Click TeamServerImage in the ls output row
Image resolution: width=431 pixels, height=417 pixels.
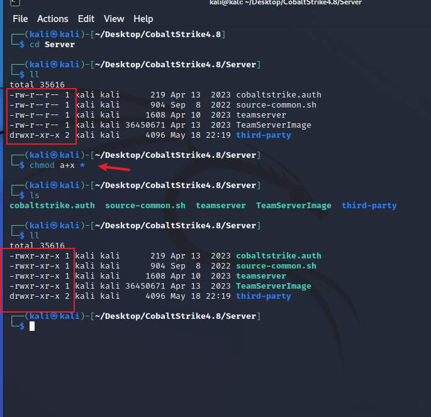[x=293, y=206]
